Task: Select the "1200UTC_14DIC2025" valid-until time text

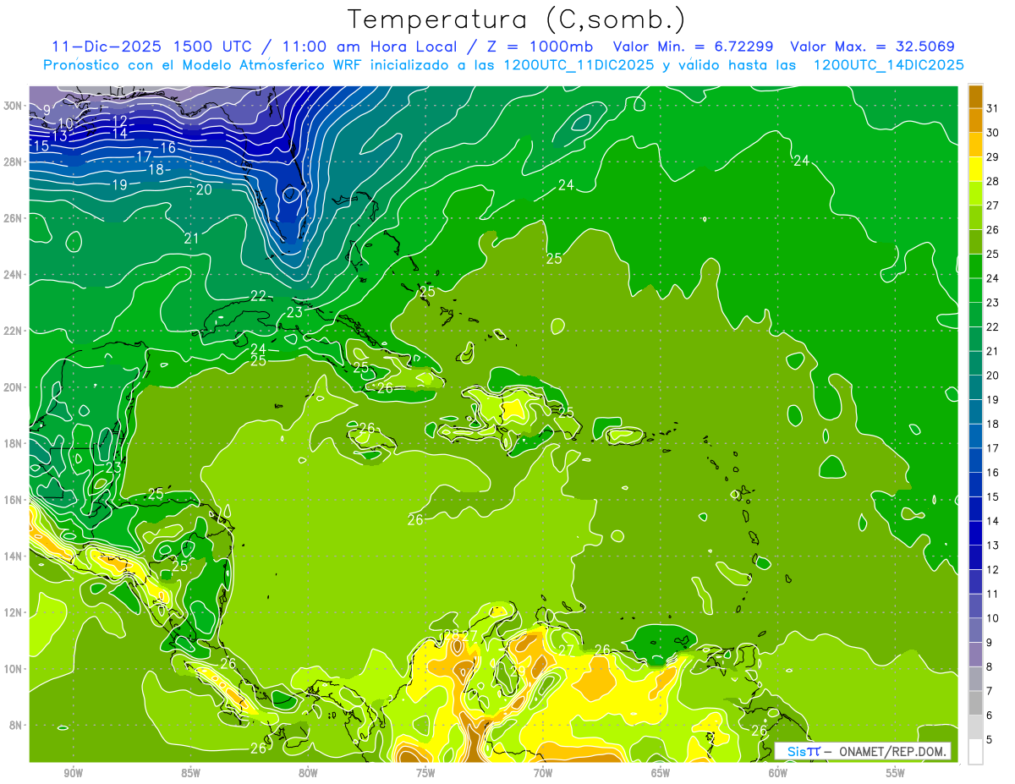Action: [888, 65]
